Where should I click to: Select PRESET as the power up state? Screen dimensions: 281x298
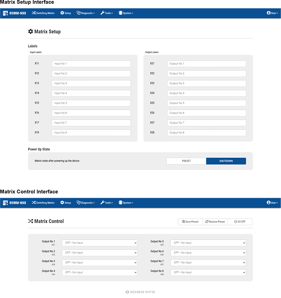click(186, 161)
